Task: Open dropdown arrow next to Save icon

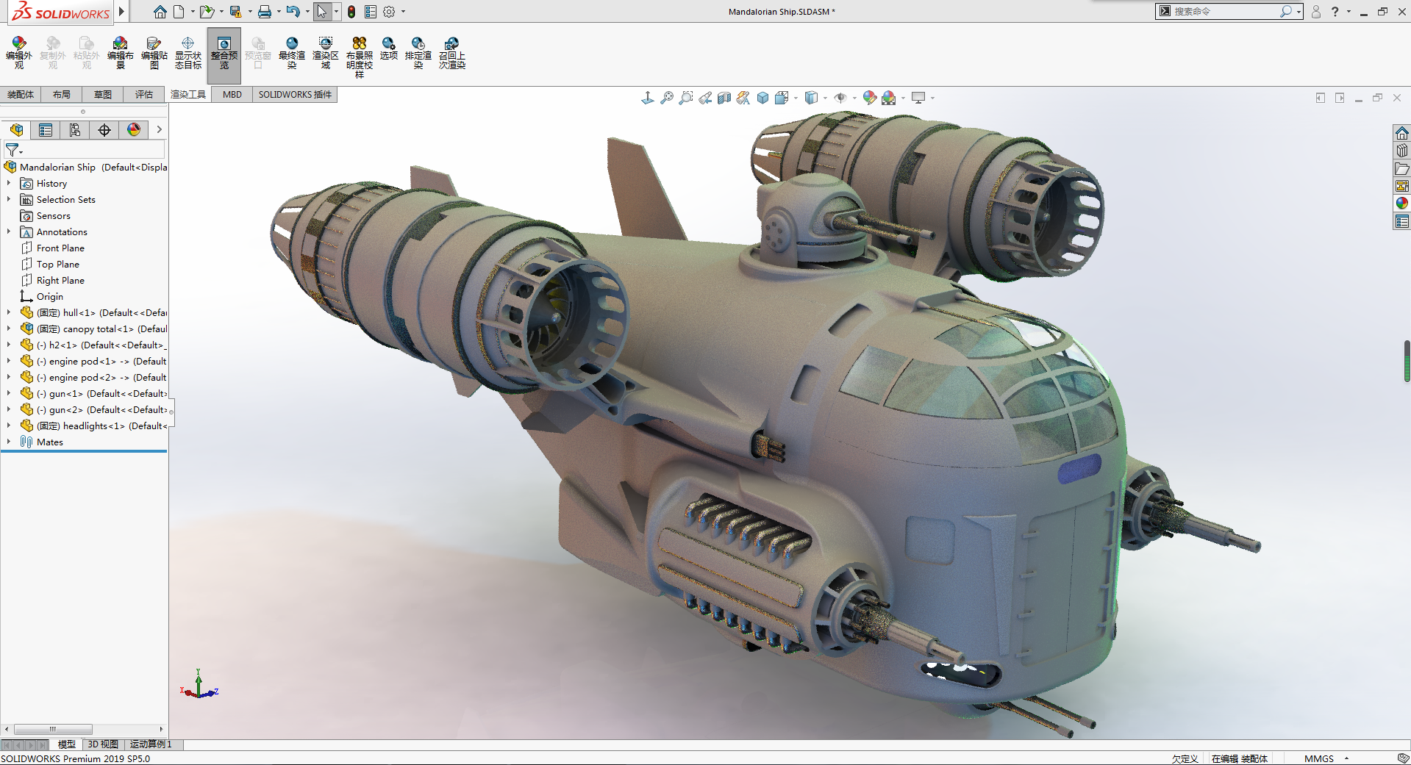Action: point(250,12)
